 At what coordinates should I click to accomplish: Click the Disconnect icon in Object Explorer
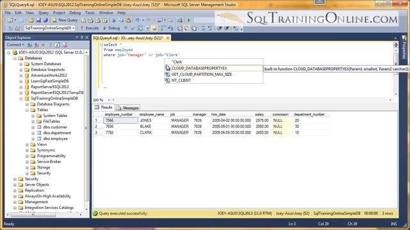(37, 45)
